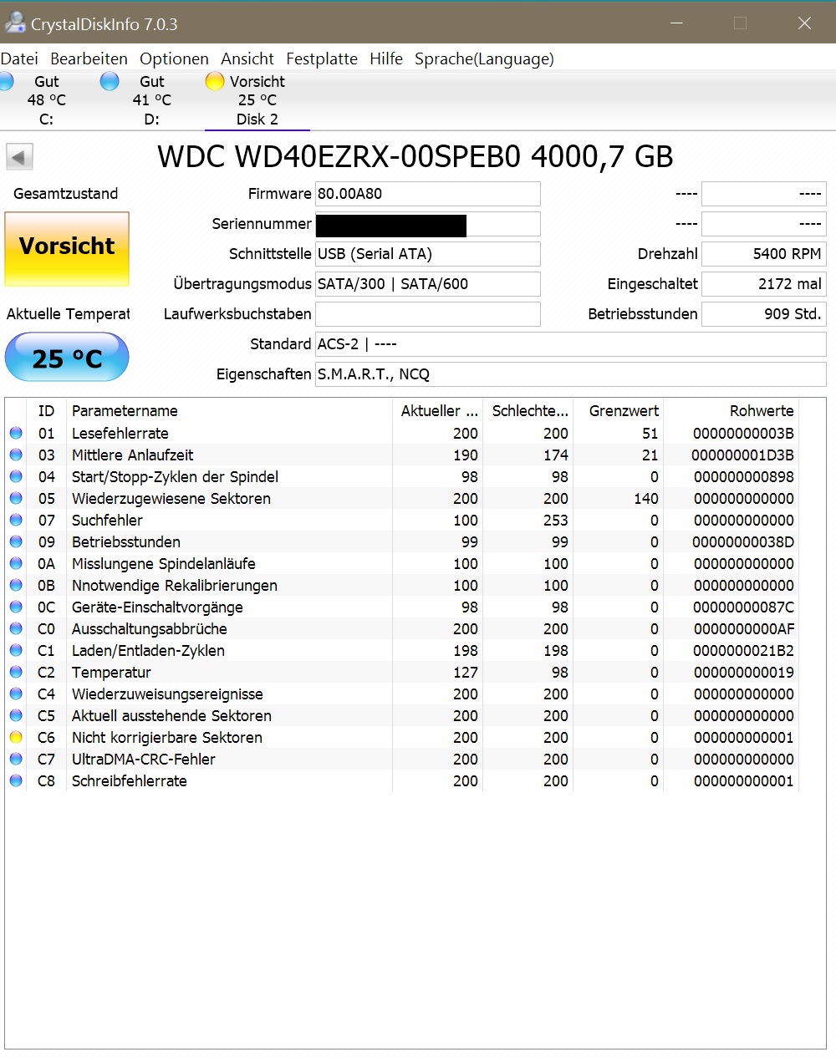Click raw value 00000000003B of Lesefehlerrate
Image resolution: width=836 pixels, height=1057 pixels.
tap(743, 433)
